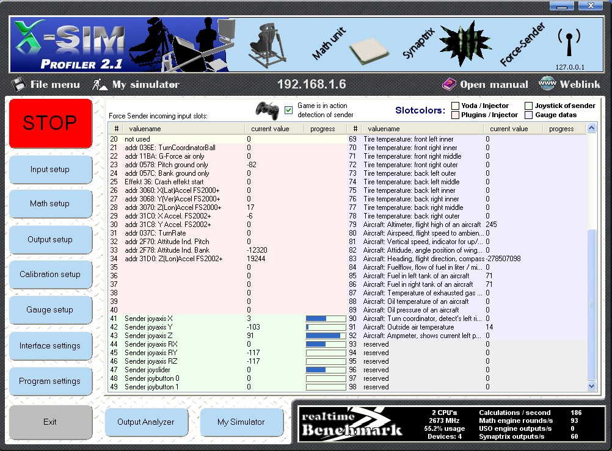The image size is (612, 451).
Task: Click the www Weblink globe icon
Action: click(x=547, y=84)
